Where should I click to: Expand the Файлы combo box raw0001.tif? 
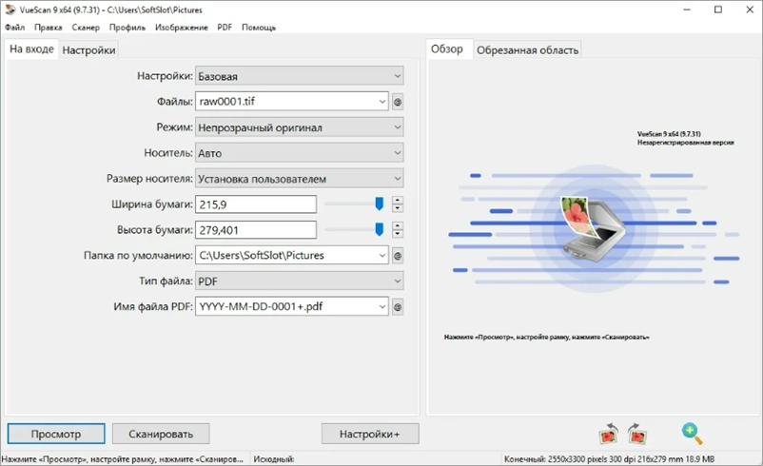[382, 102]
